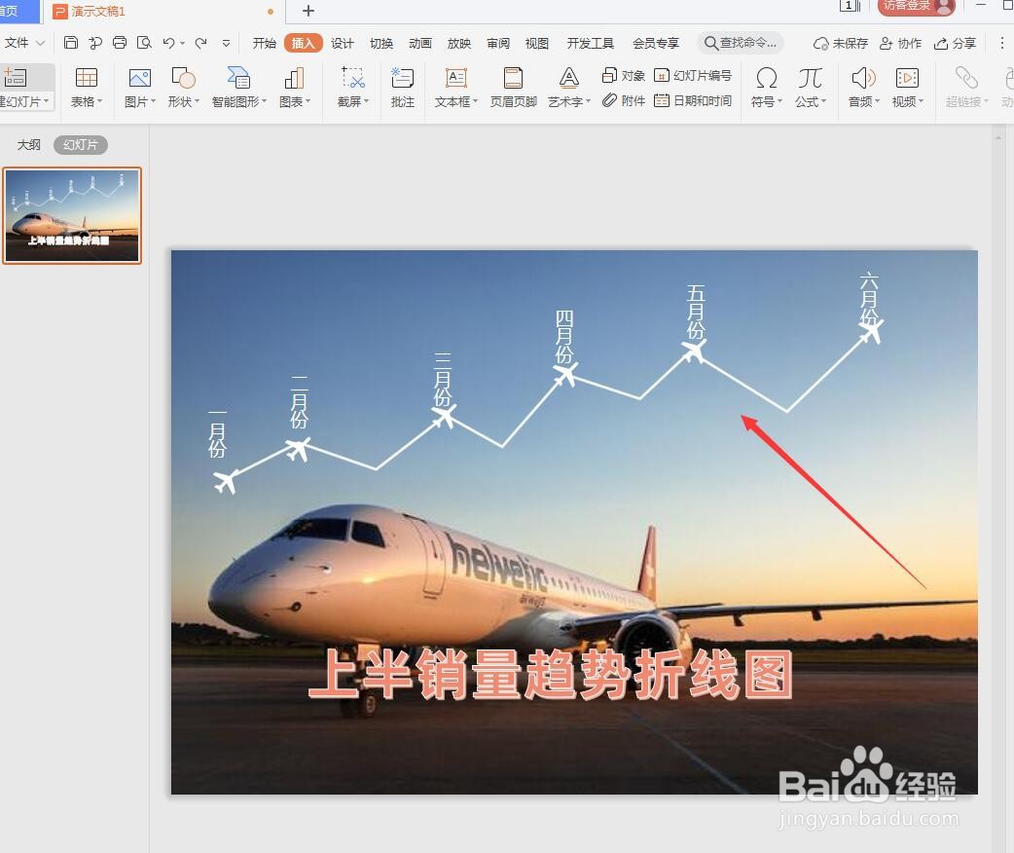Screen dimensions: 1014x853
Task: Select slide 1 thumbnail
Action: pos(72,215)
